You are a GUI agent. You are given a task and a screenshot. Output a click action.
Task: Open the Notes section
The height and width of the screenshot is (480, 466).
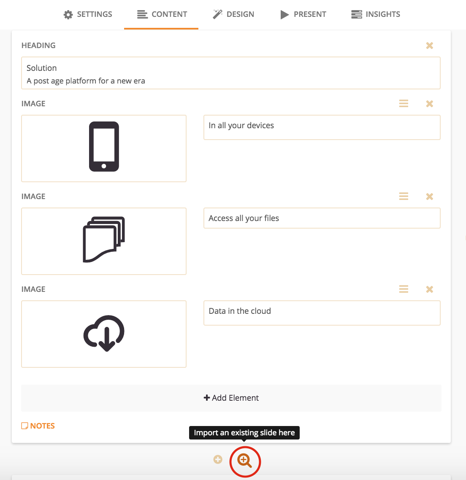[38, 426]
